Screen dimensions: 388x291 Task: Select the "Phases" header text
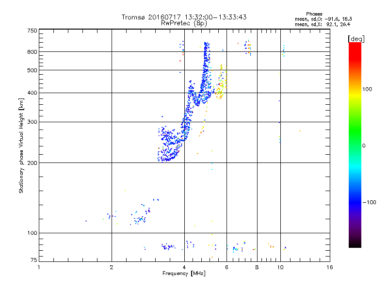tap(314, 14)
